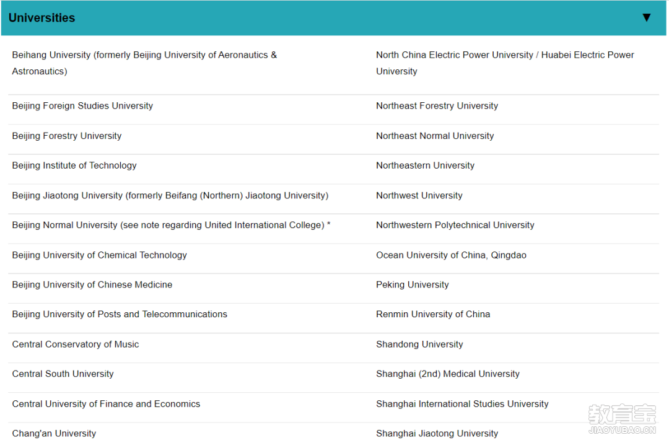
Task: Click Shandong University
Action: coord(419,344)
